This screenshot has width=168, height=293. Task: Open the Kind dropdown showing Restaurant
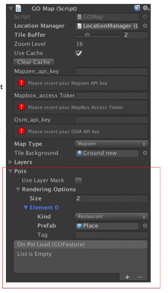coord(111,217)
